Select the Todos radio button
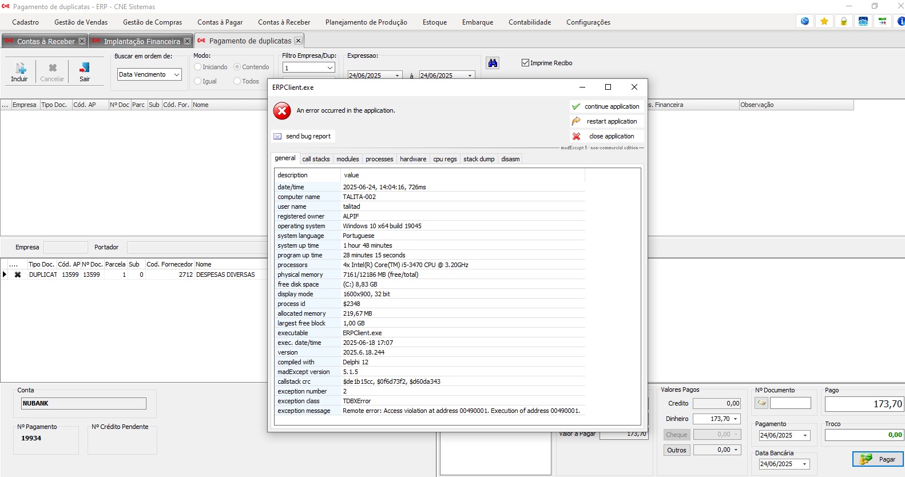This screenshot has height=477, width=905. [237, 81]
